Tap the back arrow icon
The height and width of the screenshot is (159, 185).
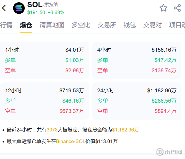(4, 8)
